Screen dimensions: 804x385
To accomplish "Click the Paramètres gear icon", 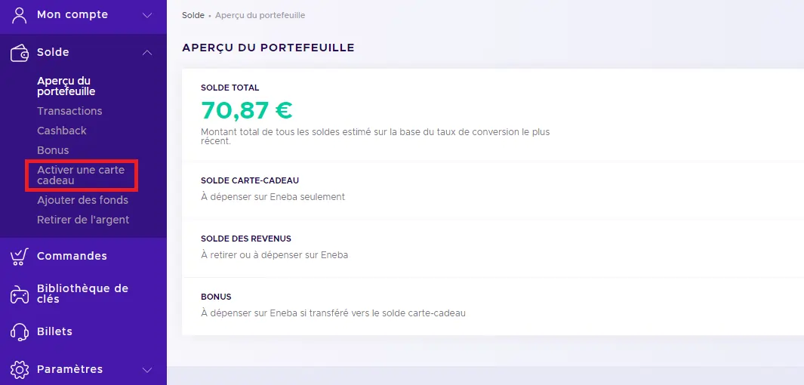I will pos(19,369).
